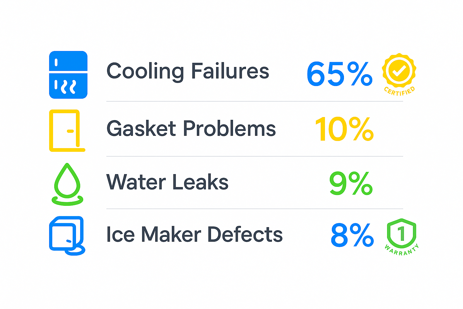This screenshot has width=463, height=309.
Task: Open the Water Leaks entry
Action: pyautogui.click(x=167, y=182)
